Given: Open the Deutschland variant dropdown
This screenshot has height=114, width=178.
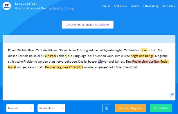Looking at the screenshot, I should pos(51,108).
